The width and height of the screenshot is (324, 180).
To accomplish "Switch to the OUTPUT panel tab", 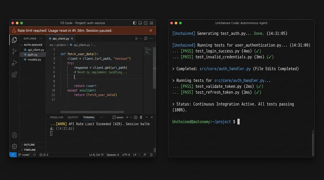I will (x=73, y=117).
